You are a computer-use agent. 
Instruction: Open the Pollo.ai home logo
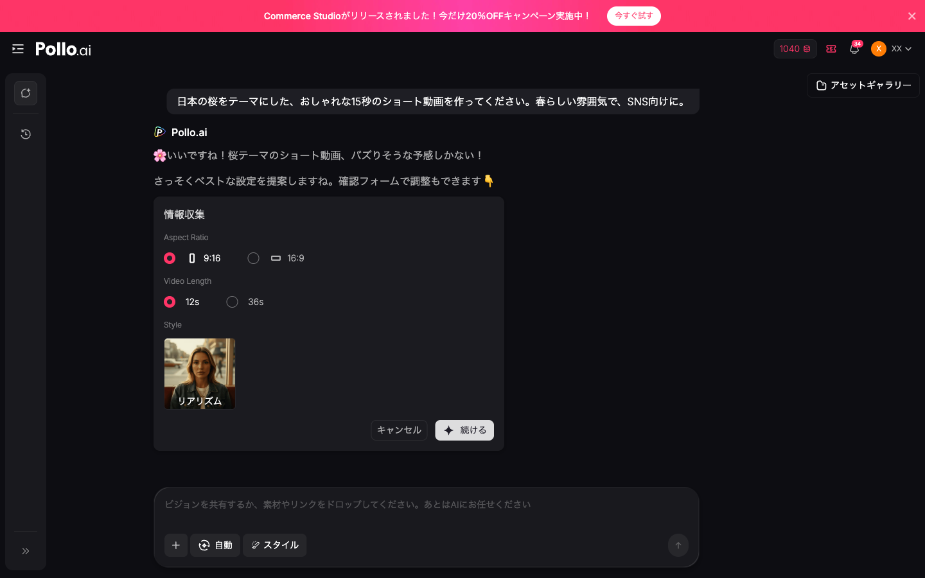pos(63,49)
